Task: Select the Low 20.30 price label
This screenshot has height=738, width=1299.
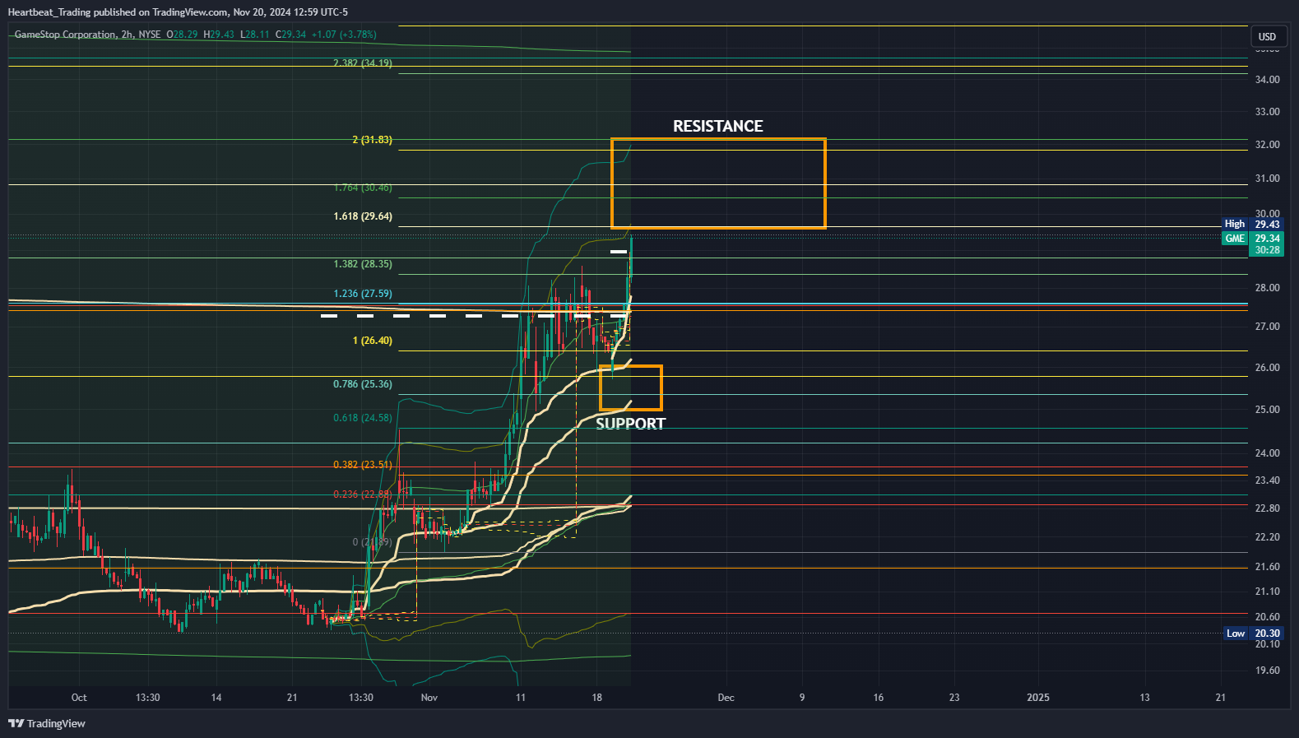Action: (x=1252, y=634)
